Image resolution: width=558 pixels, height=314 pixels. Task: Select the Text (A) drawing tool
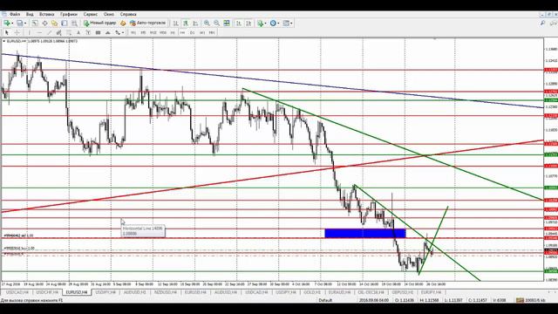coord(78,32)
